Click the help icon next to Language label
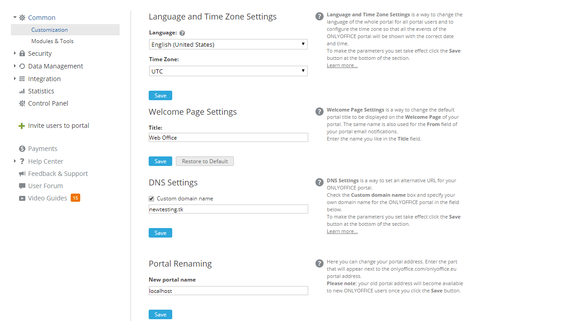Image resolution: width=562 pixels, height=321 pixels. (x=182, y=33)
